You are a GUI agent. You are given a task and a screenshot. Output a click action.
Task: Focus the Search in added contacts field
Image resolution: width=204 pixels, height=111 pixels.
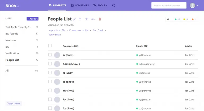(x=168, y=5)
